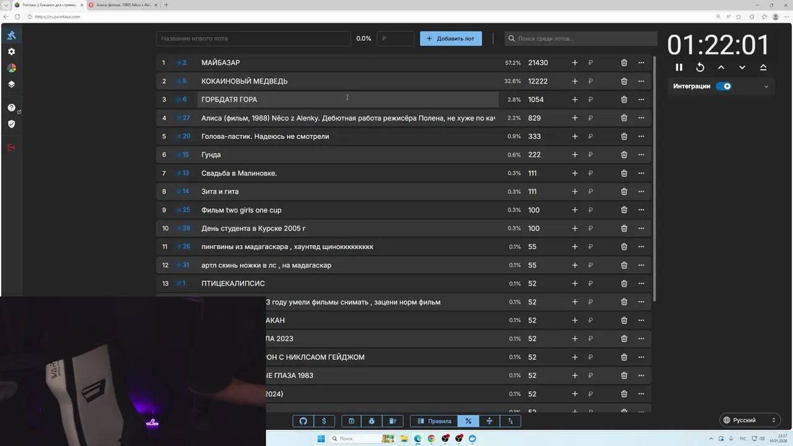
Task: Open more options for День студента в Курске
Action: tap(641, 229)
